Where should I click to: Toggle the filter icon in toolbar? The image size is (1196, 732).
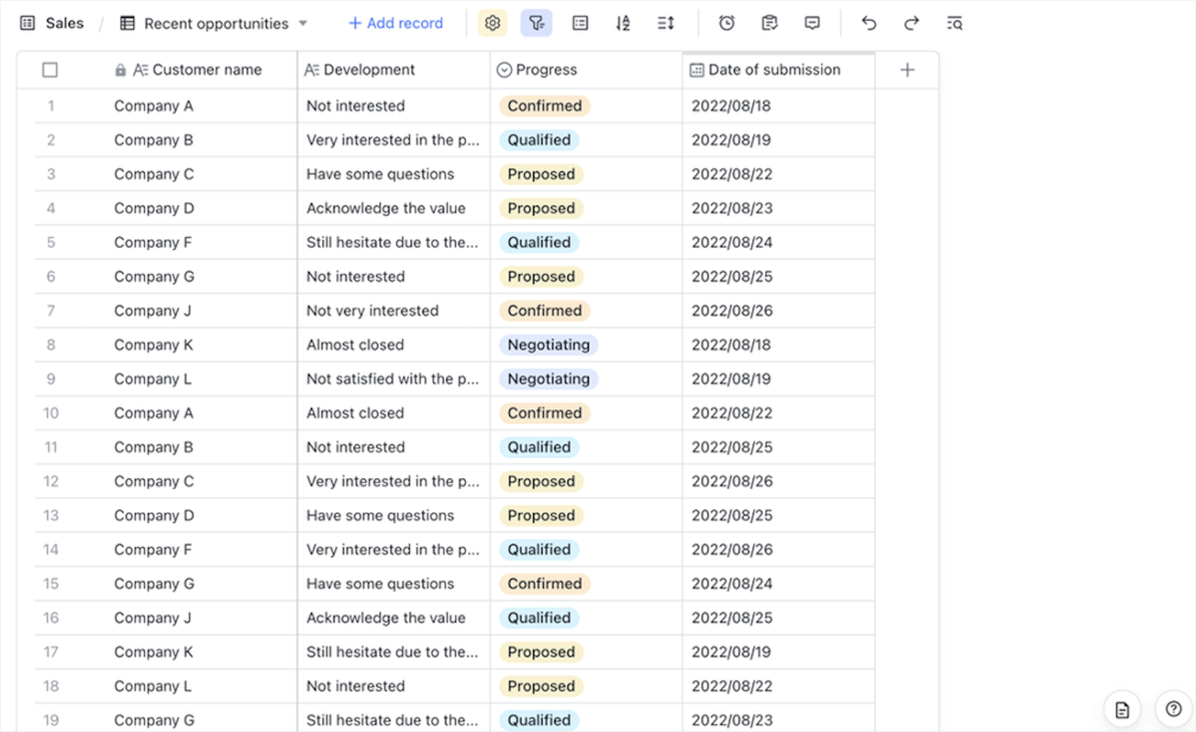(x=536, y=23)
